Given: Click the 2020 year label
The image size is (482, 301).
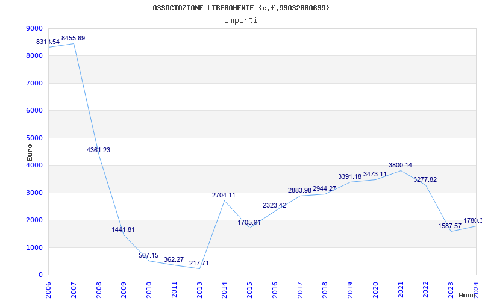Looking at the screenshot, I should pyautogui.click(x=375, y=290).
